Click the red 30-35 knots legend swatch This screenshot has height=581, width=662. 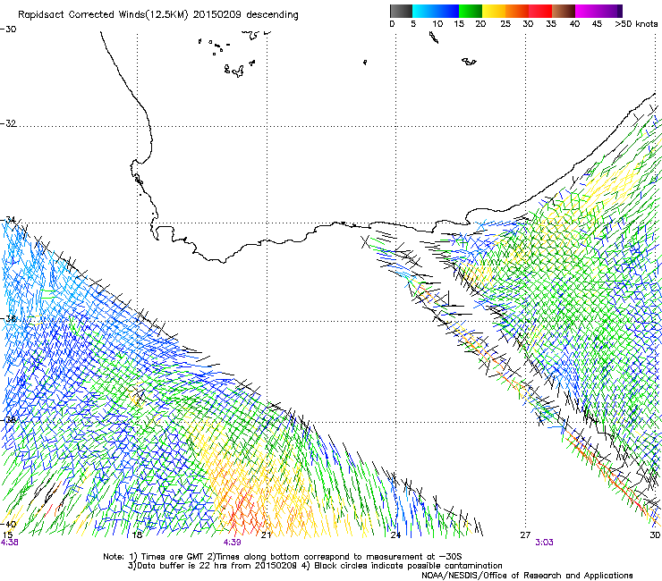point(540,11)
